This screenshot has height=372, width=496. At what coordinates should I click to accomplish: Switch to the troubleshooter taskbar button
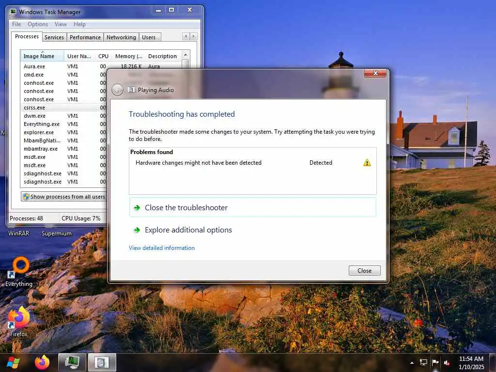[102, 362]
